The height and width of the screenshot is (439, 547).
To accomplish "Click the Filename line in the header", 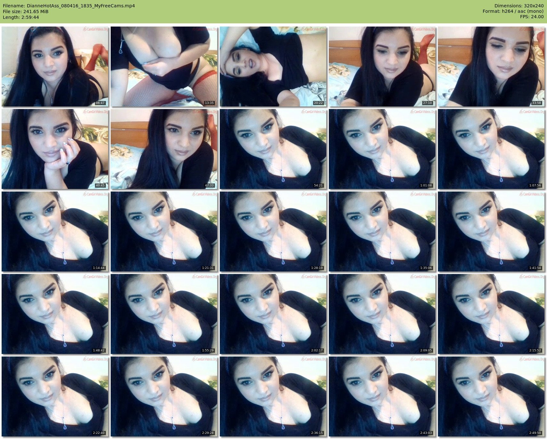I will tap(69, 6).
